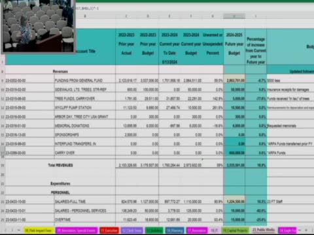Open the Capital Projects sheet tab
314x235 pixels.
(235, 230)
